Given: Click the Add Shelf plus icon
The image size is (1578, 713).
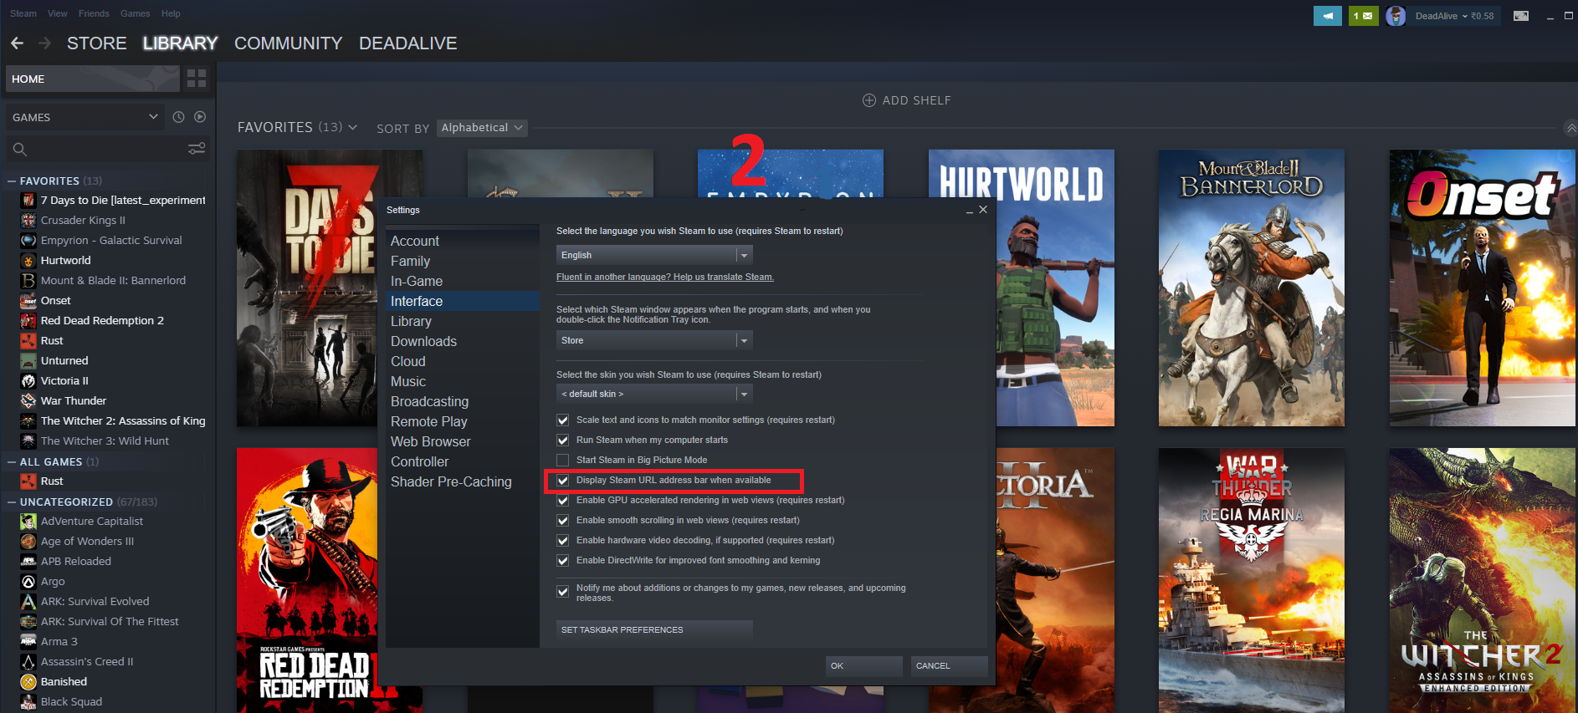Looking at the screenshot, I should pos(869,100).
